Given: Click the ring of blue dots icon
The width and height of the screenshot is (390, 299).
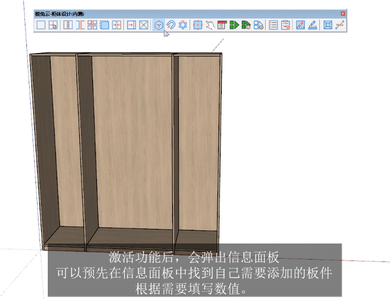Looking at the screenshot, I should (183, 25).
